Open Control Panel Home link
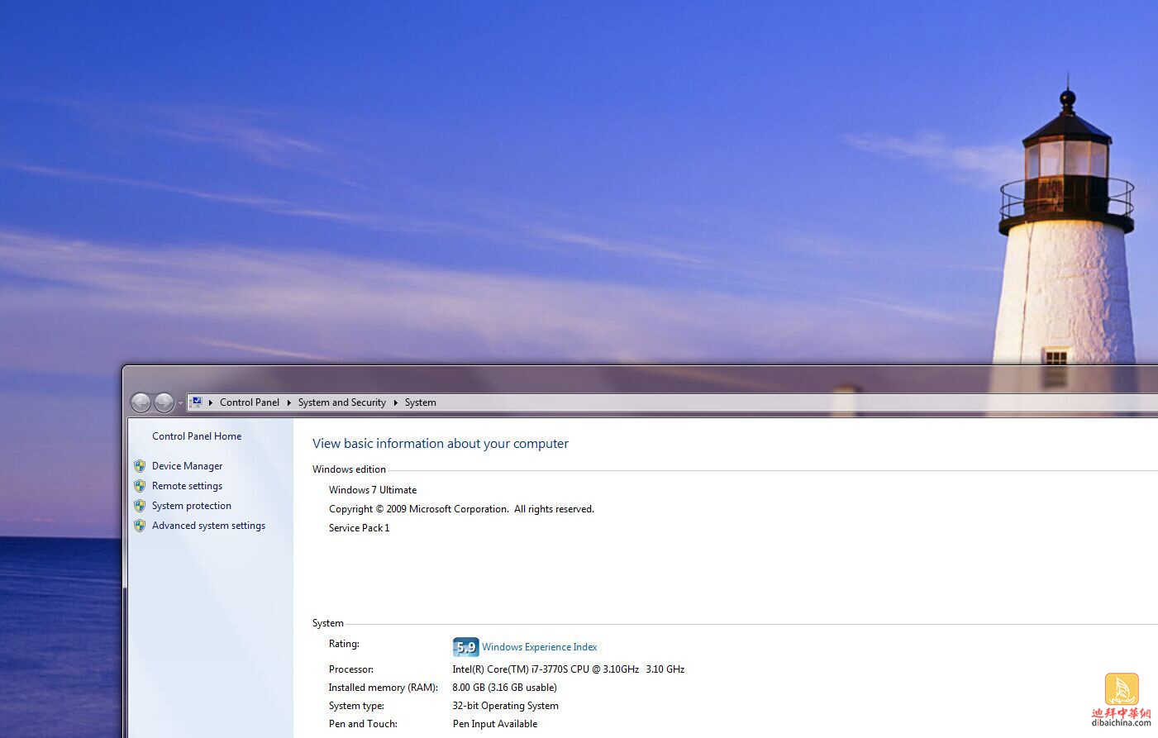 click(x=197, y=436)
